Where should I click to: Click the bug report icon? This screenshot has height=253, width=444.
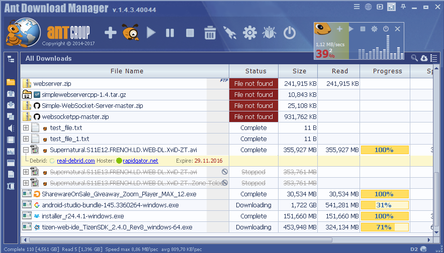pos(270,33)
